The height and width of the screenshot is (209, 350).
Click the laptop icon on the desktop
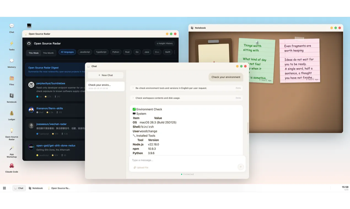coord(29,26)
